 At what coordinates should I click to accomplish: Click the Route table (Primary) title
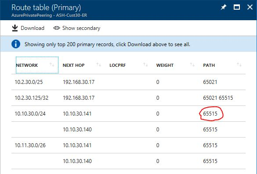pos(46,7)
